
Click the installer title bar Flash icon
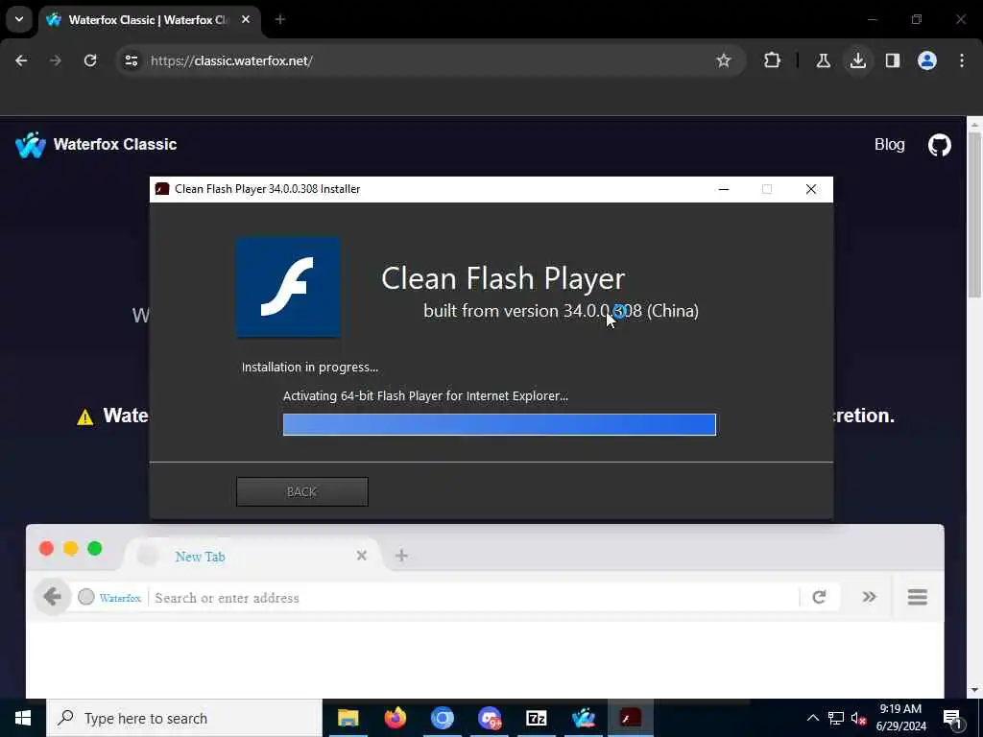click(162, 189)
